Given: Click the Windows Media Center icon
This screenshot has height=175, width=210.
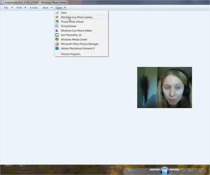Looking at the screenshot, I should pyautogui.click(x=57, y=39).
